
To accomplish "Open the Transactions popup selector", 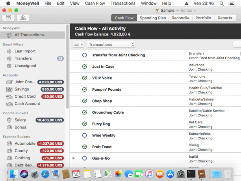I will (111, 45).
